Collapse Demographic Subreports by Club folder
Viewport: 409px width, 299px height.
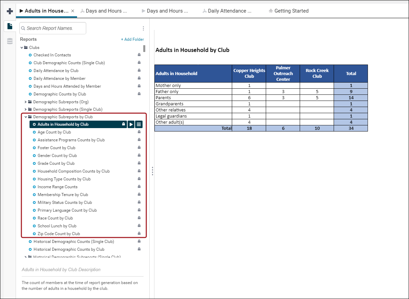click(26, 117)
